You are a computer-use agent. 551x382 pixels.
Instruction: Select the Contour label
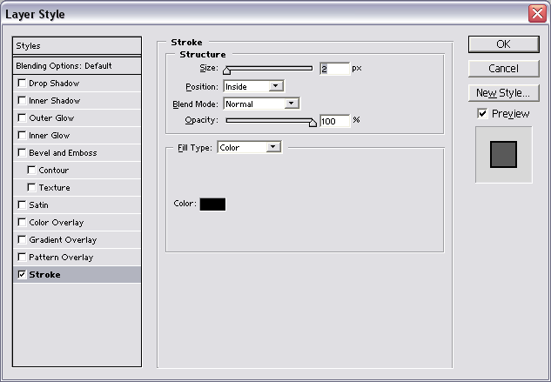point(53,171)
